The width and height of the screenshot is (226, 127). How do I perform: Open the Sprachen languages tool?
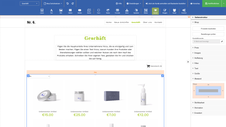[x=136, y=11]
